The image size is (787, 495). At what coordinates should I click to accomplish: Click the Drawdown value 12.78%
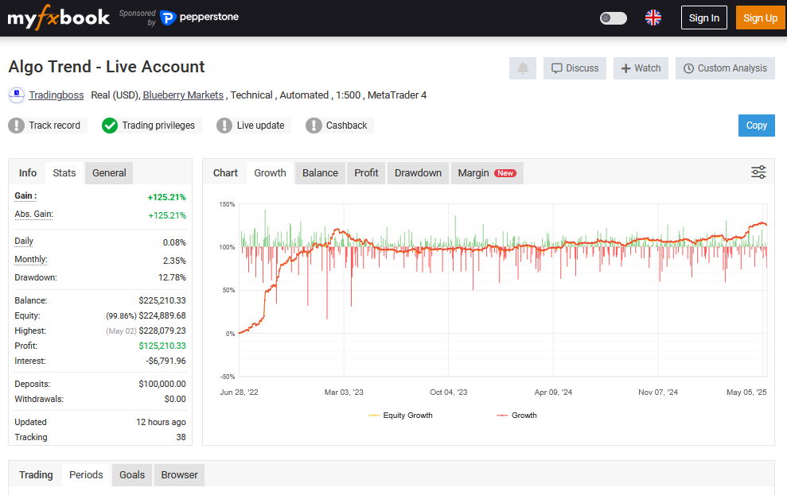[172, 277]
